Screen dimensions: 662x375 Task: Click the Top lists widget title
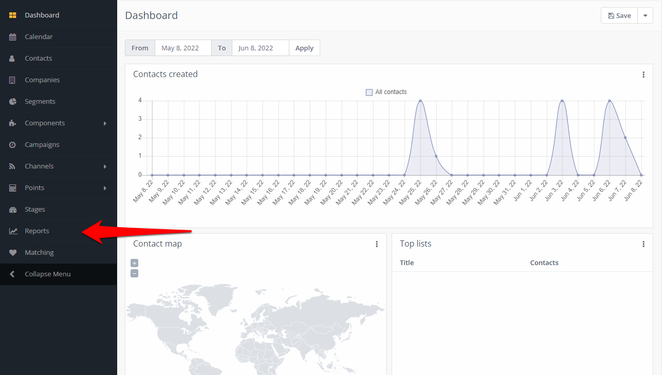(416, 243)
